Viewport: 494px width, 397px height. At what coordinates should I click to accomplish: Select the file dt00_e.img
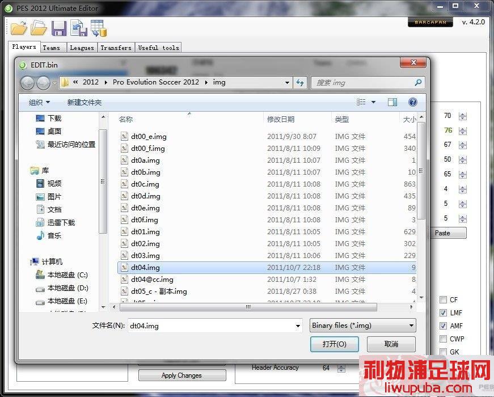coord(268,137)
